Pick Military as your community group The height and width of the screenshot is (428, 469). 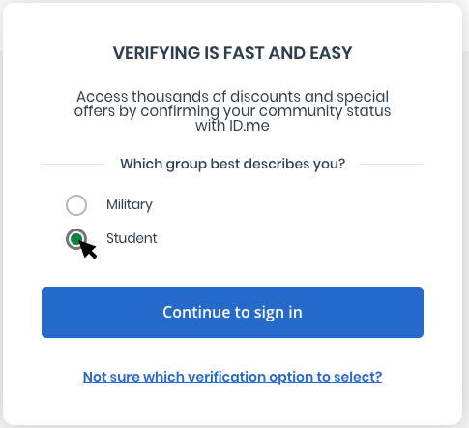pyautogui.click(x=76, y=205)
